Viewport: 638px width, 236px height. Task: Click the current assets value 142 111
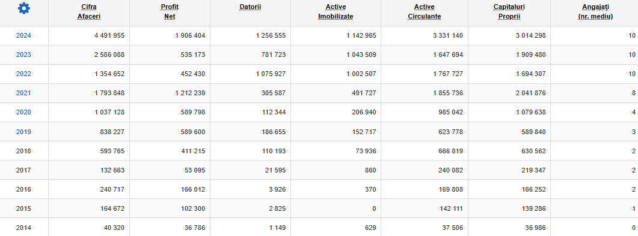pyautogui.click(x=451, y=208)
